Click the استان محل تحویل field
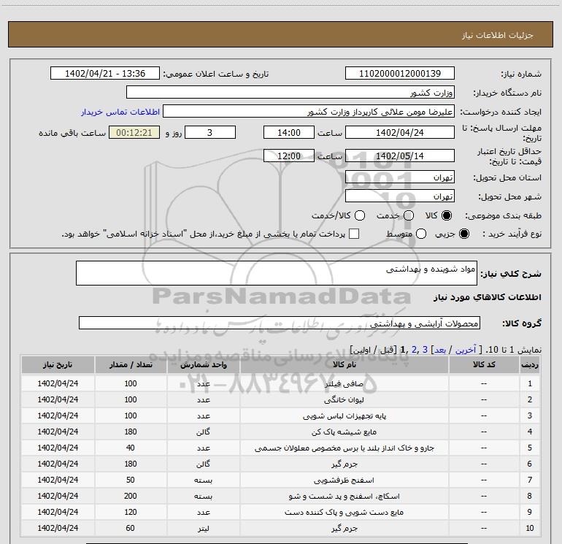The height and width of the screenshot is (544, 562). click(x=400, y=177)
